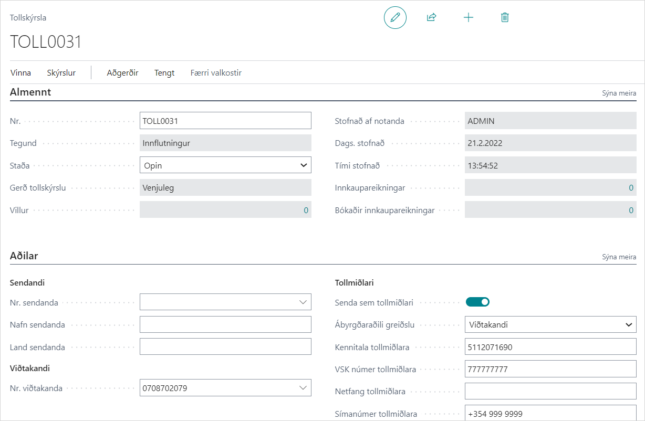This screenshot has width=645, height=421.
Task: Click the Nafn sendanda input field
Action: (x=225, y=324)
